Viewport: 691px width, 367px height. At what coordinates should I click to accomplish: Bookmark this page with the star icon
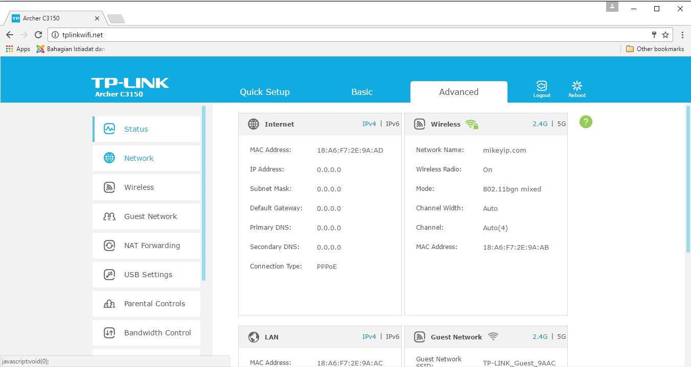(665, 35)
